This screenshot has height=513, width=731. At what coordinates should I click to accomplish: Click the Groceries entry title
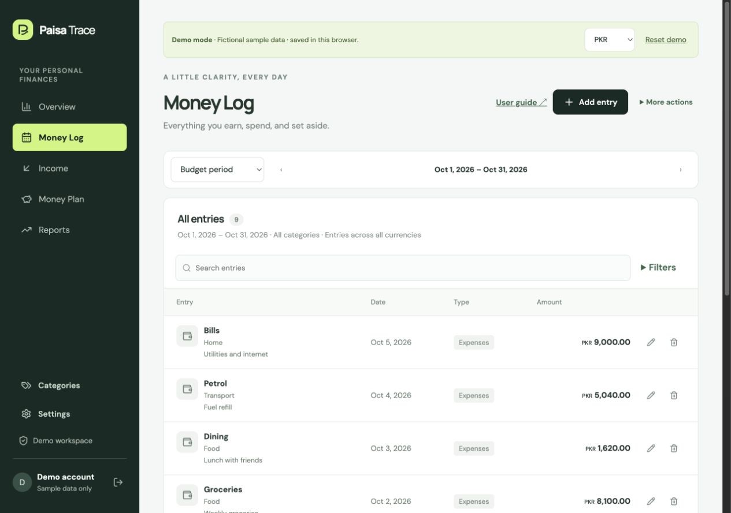[223, 489]
